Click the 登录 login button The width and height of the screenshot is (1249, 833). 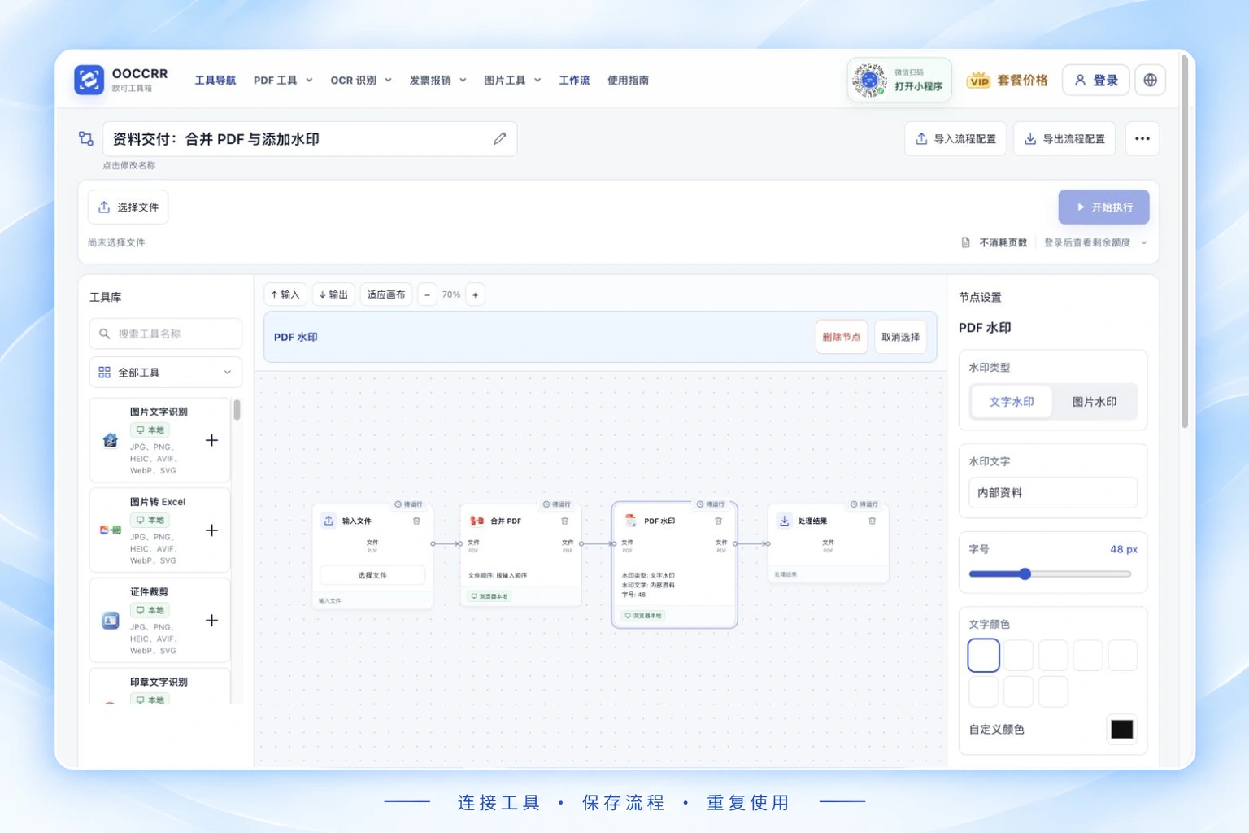coord(1096,80)
